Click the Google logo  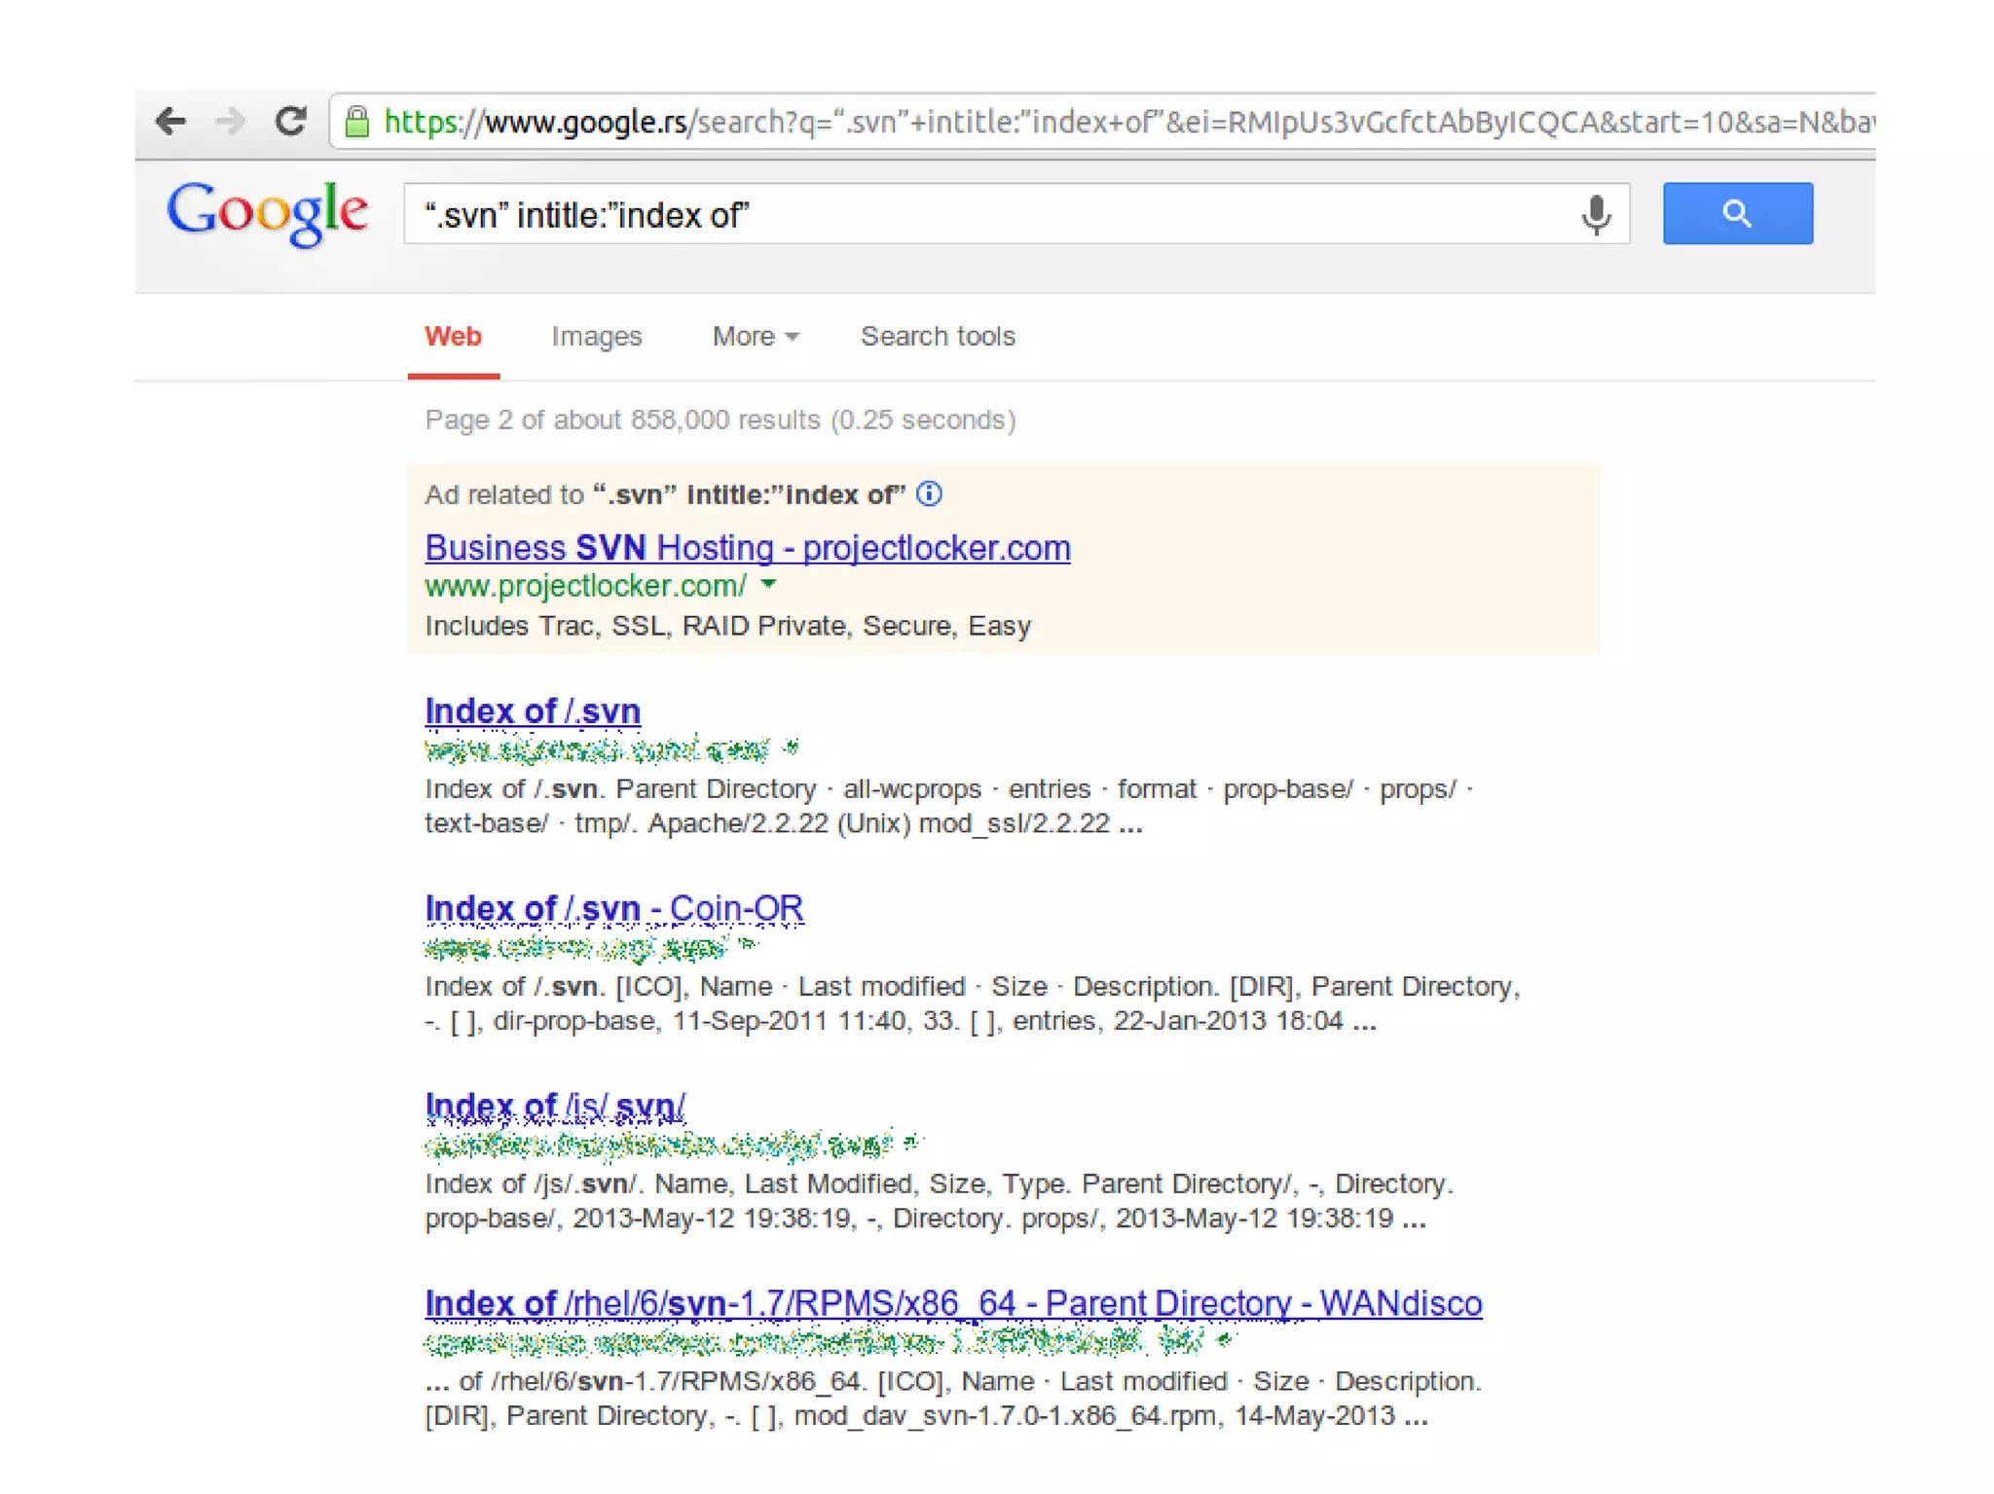[268, 212]
